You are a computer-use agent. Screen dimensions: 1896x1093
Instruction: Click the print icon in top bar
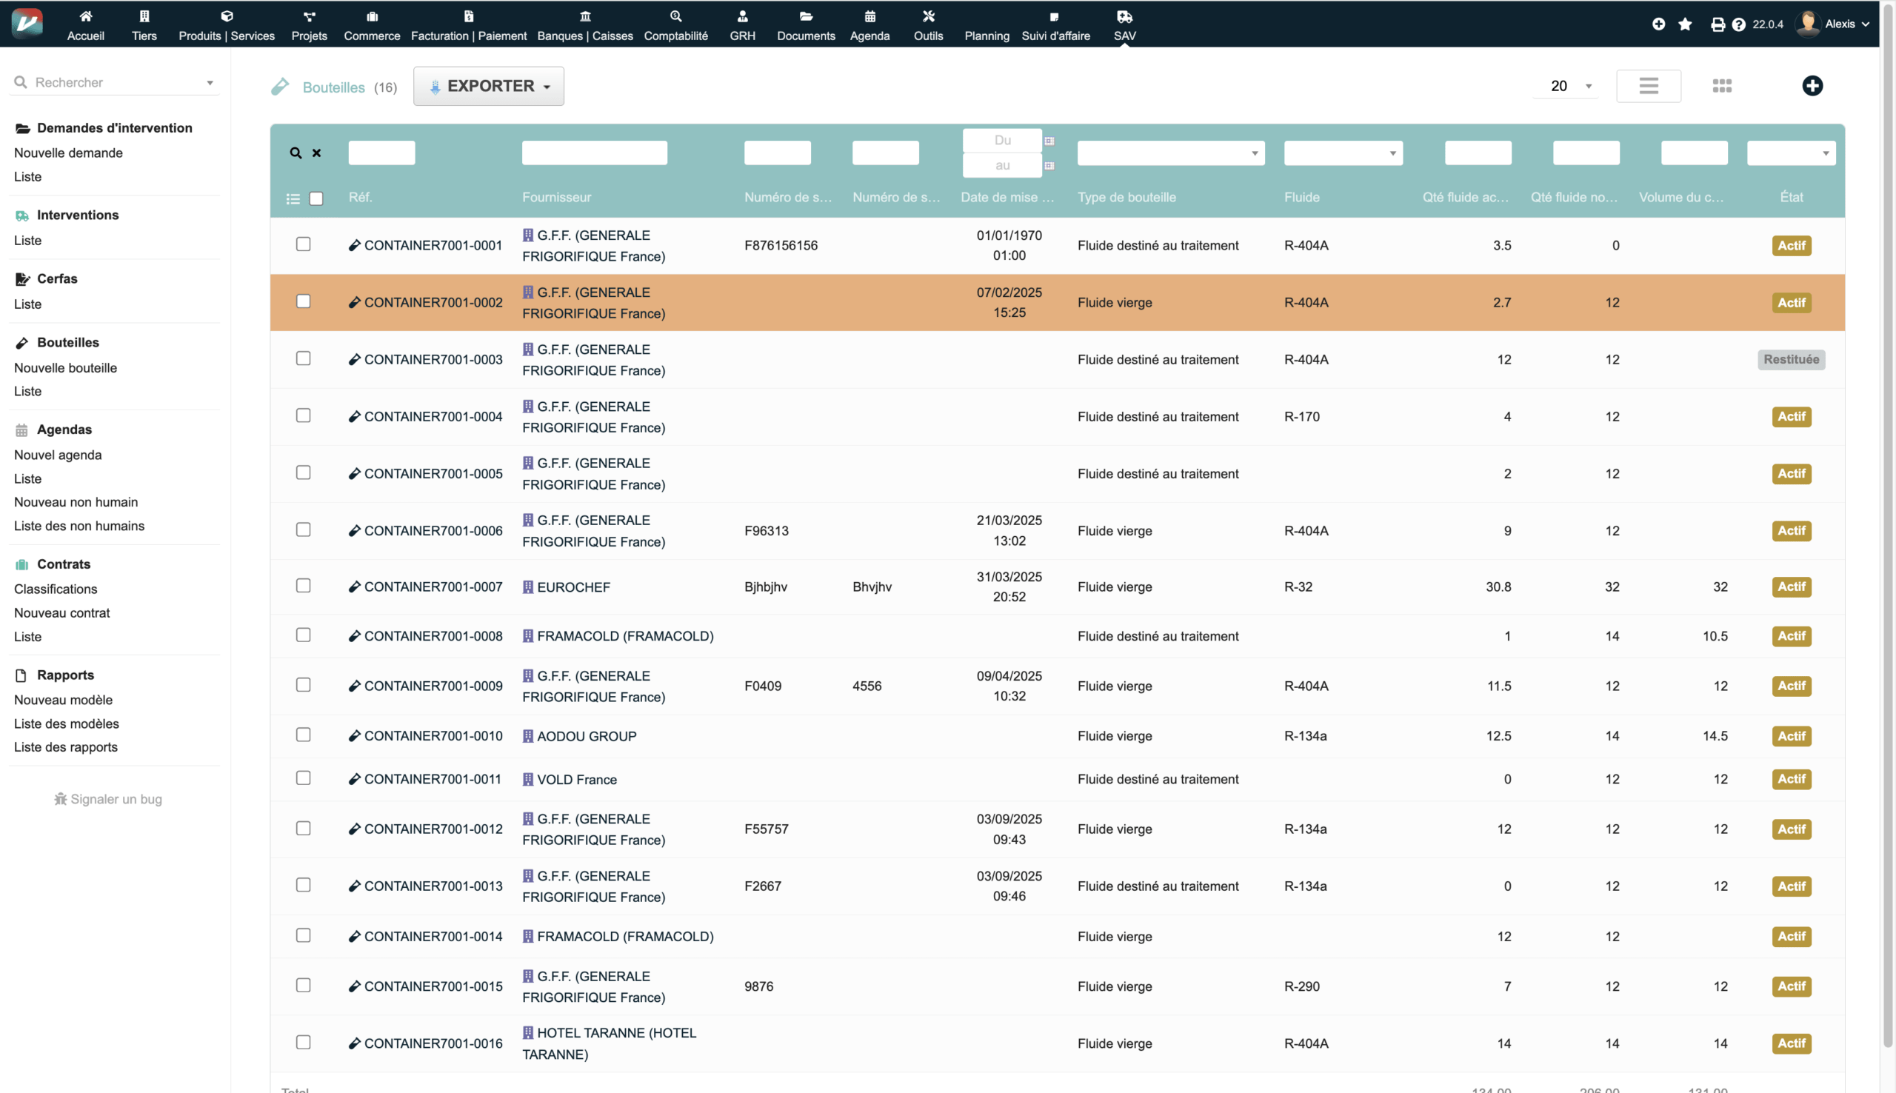click(x=1718, y=24)
